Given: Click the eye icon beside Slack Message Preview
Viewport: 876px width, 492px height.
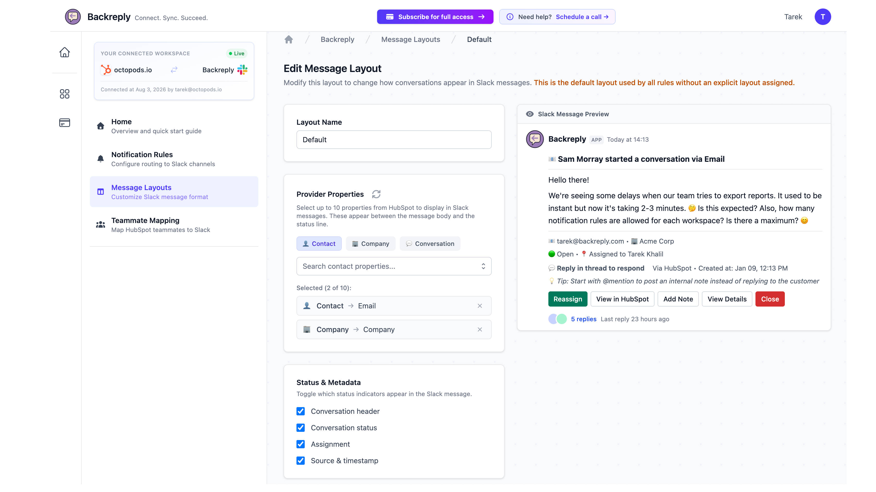Looking at the screenshot, I should click(530, 114).
